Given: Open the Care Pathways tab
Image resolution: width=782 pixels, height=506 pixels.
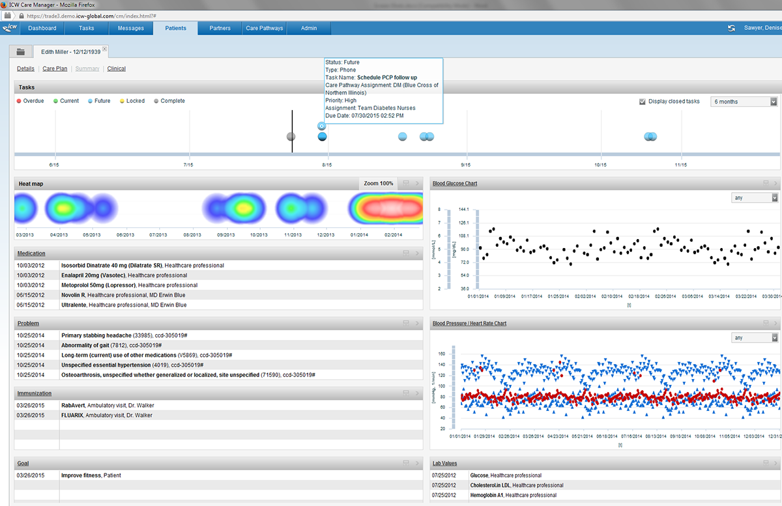Looking at the screenshot, I should tap(265, 28).
